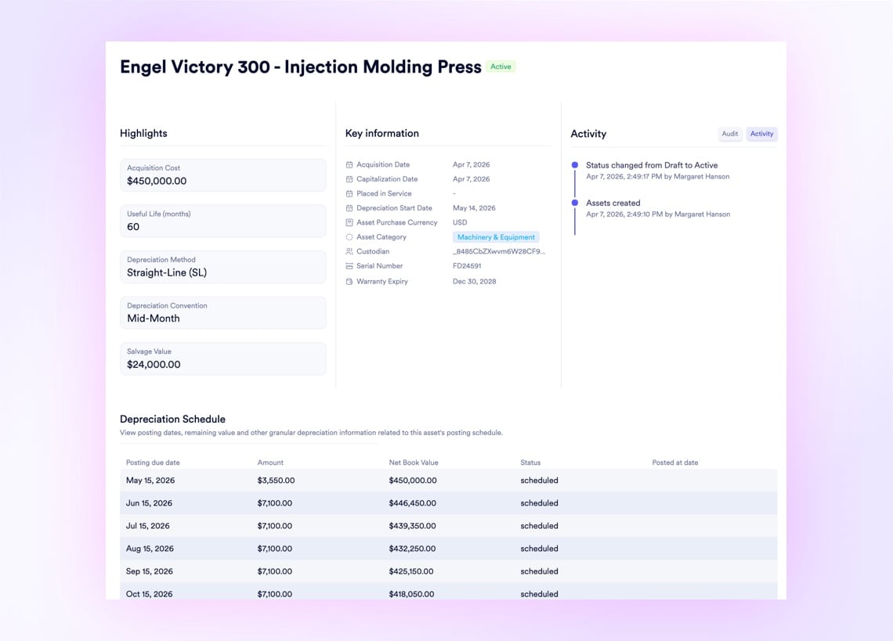Click the Serial Number icon
Screen dimensions: 893x641
tap(349, 266)
